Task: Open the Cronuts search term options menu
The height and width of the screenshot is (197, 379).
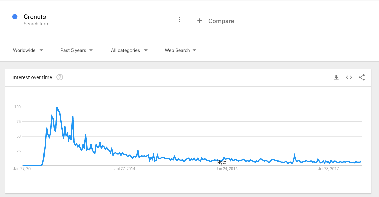Action: pyautogui.click(x=179, y=20)
